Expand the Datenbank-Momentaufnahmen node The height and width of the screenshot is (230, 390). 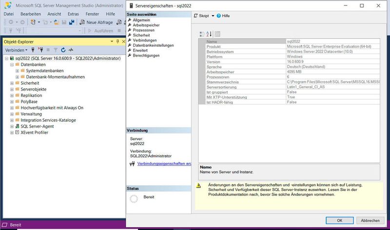click(x=17, y=77)
